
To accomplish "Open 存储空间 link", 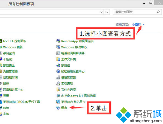I will click(9, 53).
